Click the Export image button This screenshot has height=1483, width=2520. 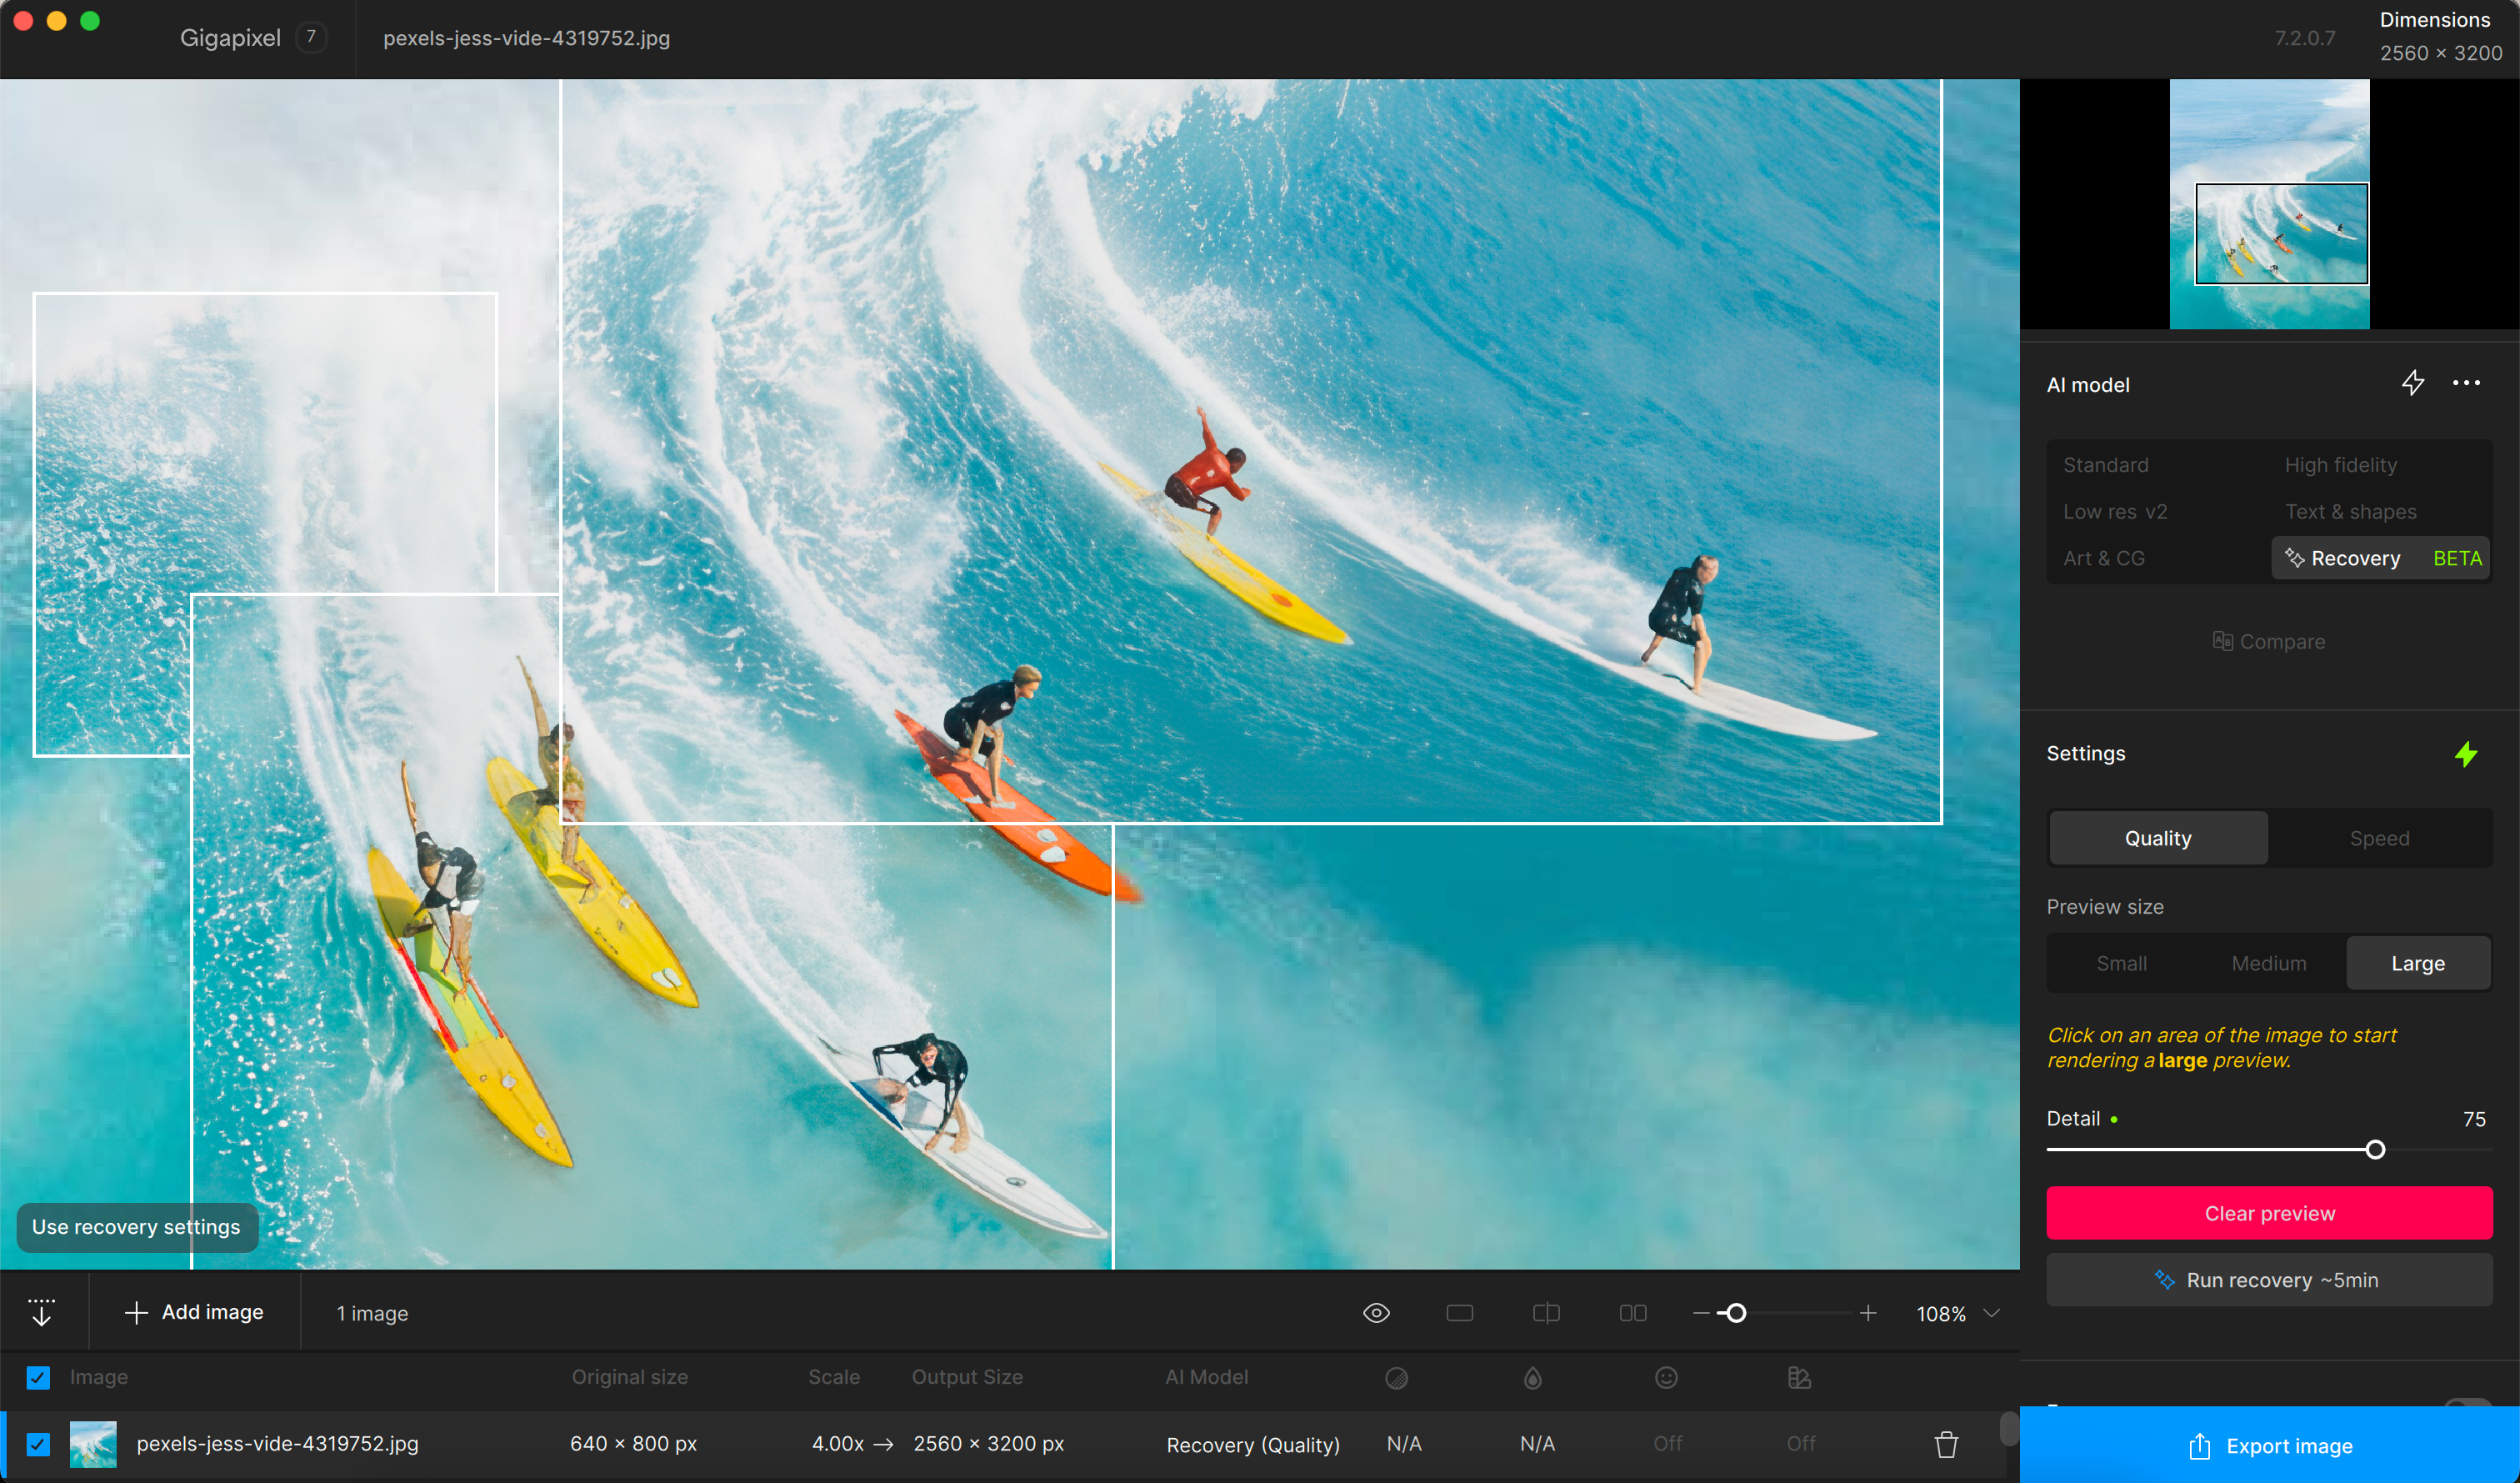click(2269, 1446)
